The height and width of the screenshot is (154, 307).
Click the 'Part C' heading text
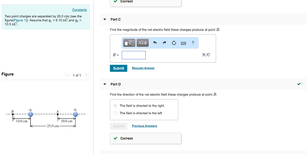coord(115,19)
